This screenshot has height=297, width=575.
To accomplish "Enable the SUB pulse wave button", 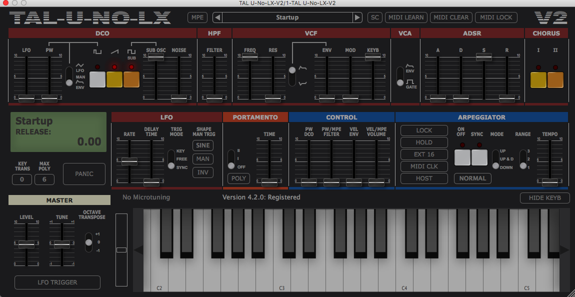I will tap(131, 79).
